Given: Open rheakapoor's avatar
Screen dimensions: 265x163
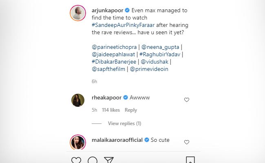Looking at the screenshot, I should pyautogui.click(x=77, y=100).
